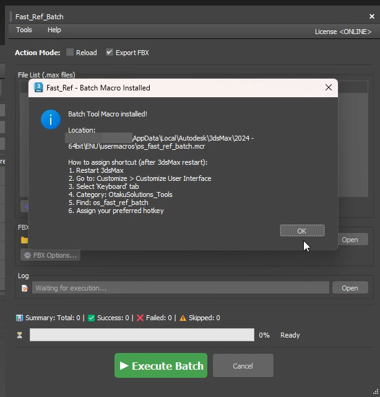380x397 pixels.
Task: Click the 3ds Max icon in dialog title
Action: (x=38, y=88)
